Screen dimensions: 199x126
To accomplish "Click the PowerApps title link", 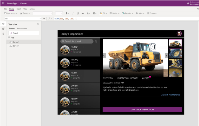I will 12,3.
